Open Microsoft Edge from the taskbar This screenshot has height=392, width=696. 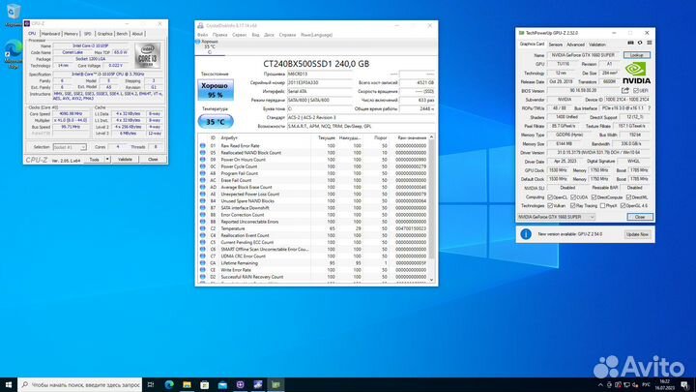[169, 385]
